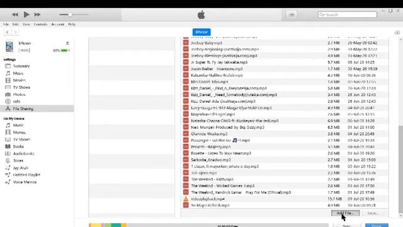The width and height of the screenshot is (403, 227).
Task: Select the Kizz_Daniel Need_Somebody mp3 file
Action: (285, 95)
